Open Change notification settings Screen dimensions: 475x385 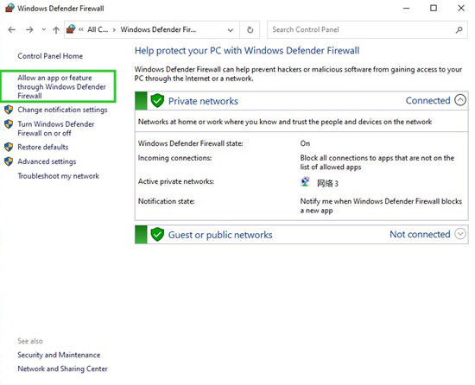[62, 110]
